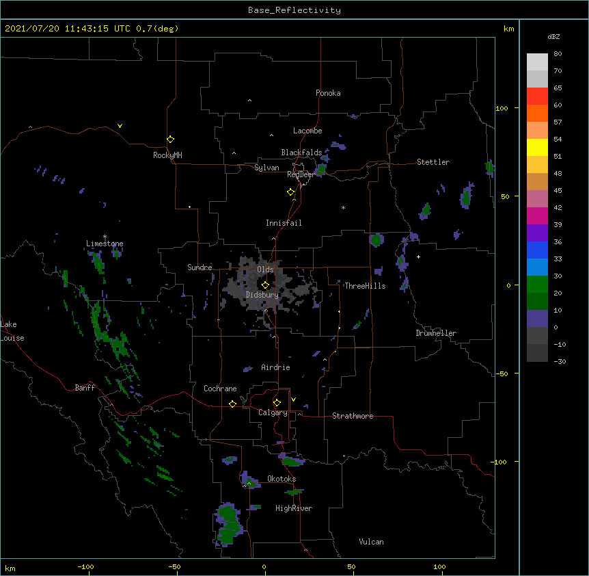Pick the magenta 42-39 dBZ legend swatch
This screenshot has width=589, height=576.
tap(537, 215)
